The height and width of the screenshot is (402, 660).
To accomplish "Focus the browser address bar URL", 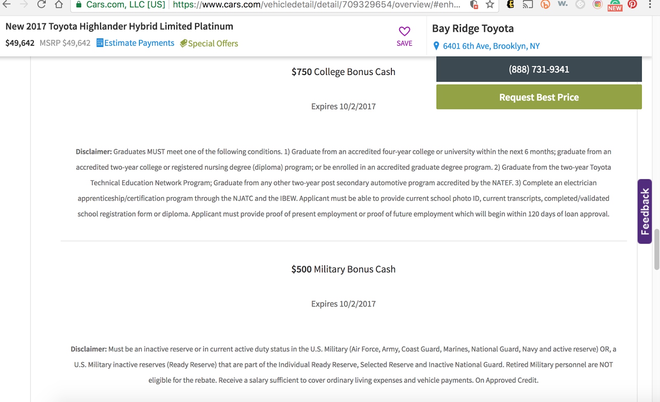I will click(x=316, y=5).
